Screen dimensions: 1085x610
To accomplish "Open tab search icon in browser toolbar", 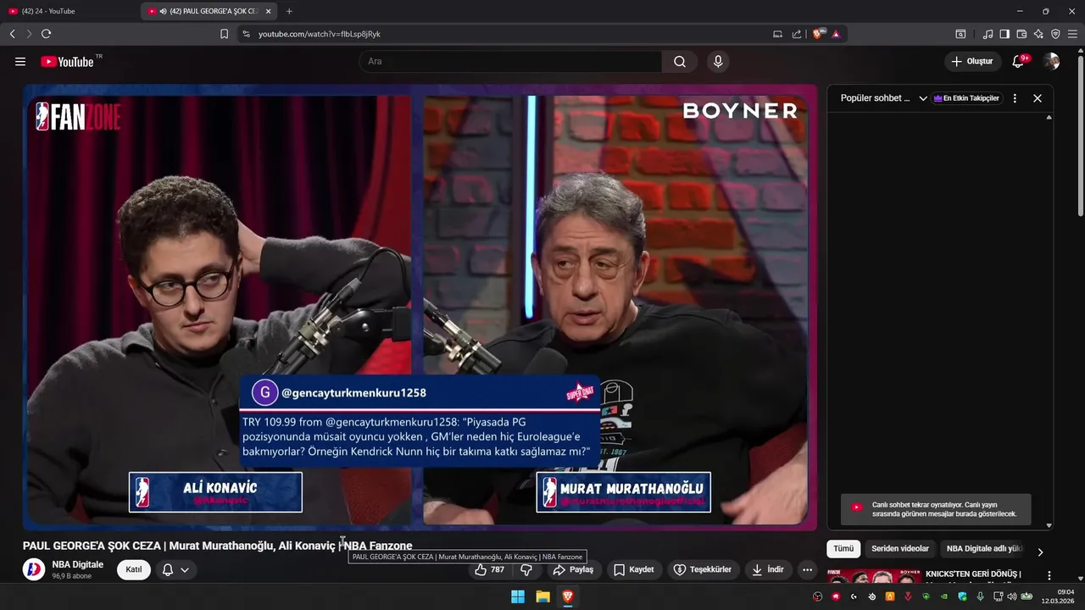I will [x=960, y=34].
